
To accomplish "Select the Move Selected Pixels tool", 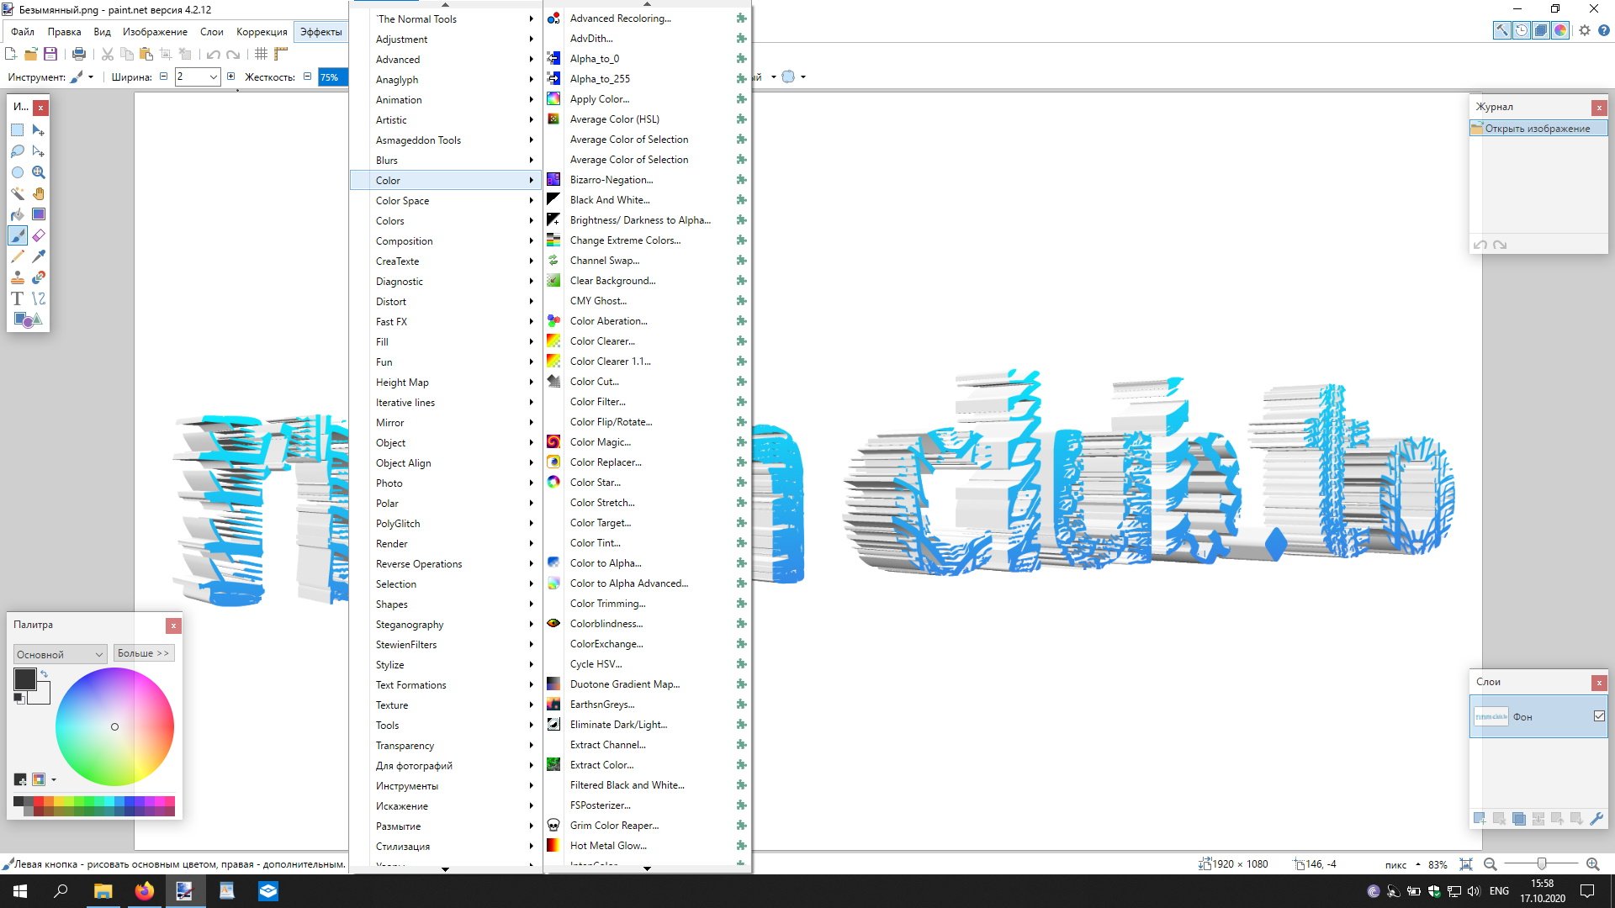I will [x=39, y=130].
